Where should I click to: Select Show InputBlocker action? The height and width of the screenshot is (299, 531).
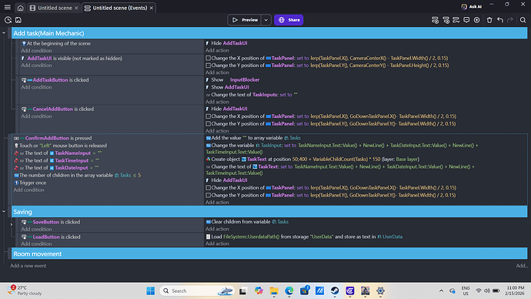tap(232, 80)
